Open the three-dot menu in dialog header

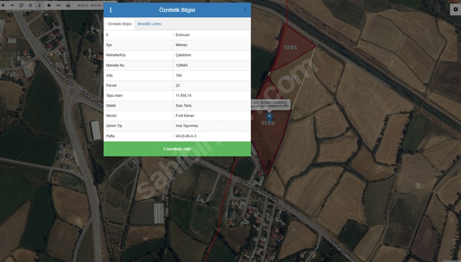coord(111,10)
